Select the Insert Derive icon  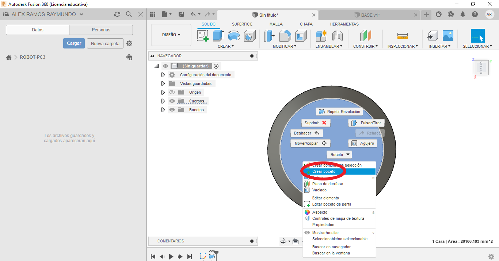pos(433,36)
